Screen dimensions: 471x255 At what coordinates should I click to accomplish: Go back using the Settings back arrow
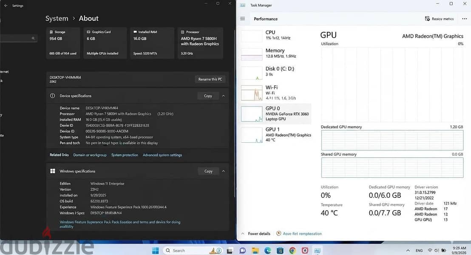pyautogui.click(x=6, y=6)
